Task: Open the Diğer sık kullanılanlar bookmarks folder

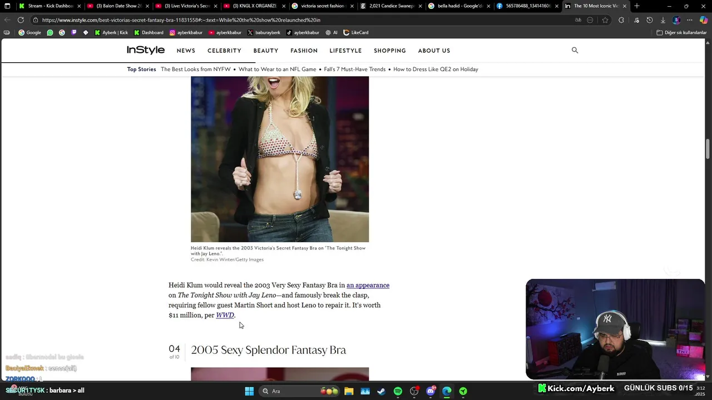Action: point(681,32)
